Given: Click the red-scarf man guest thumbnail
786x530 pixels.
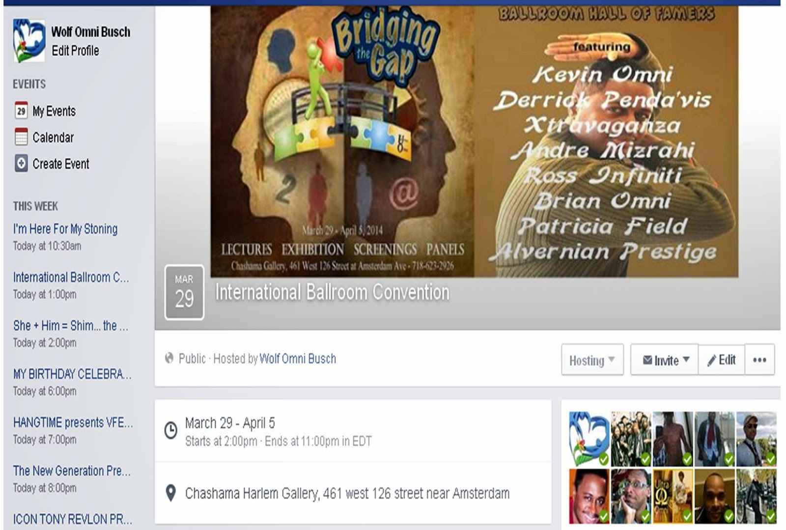Looking at the screenshot, I should (x=714, y=439).
